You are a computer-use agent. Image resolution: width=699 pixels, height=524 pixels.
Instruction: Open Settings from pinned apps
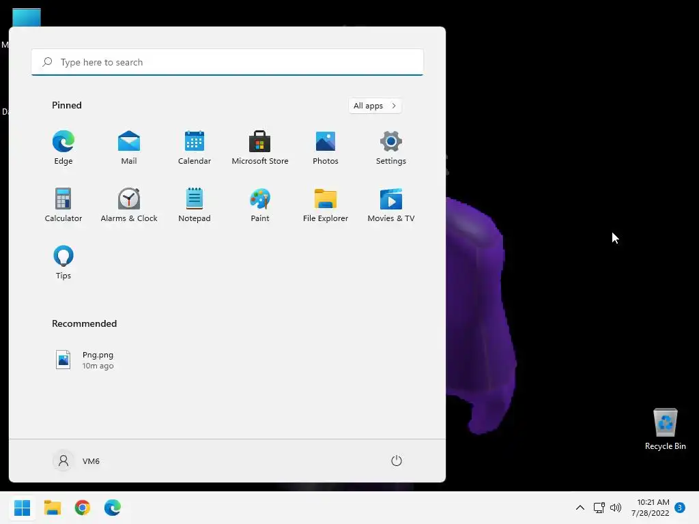tap(391, 148)
